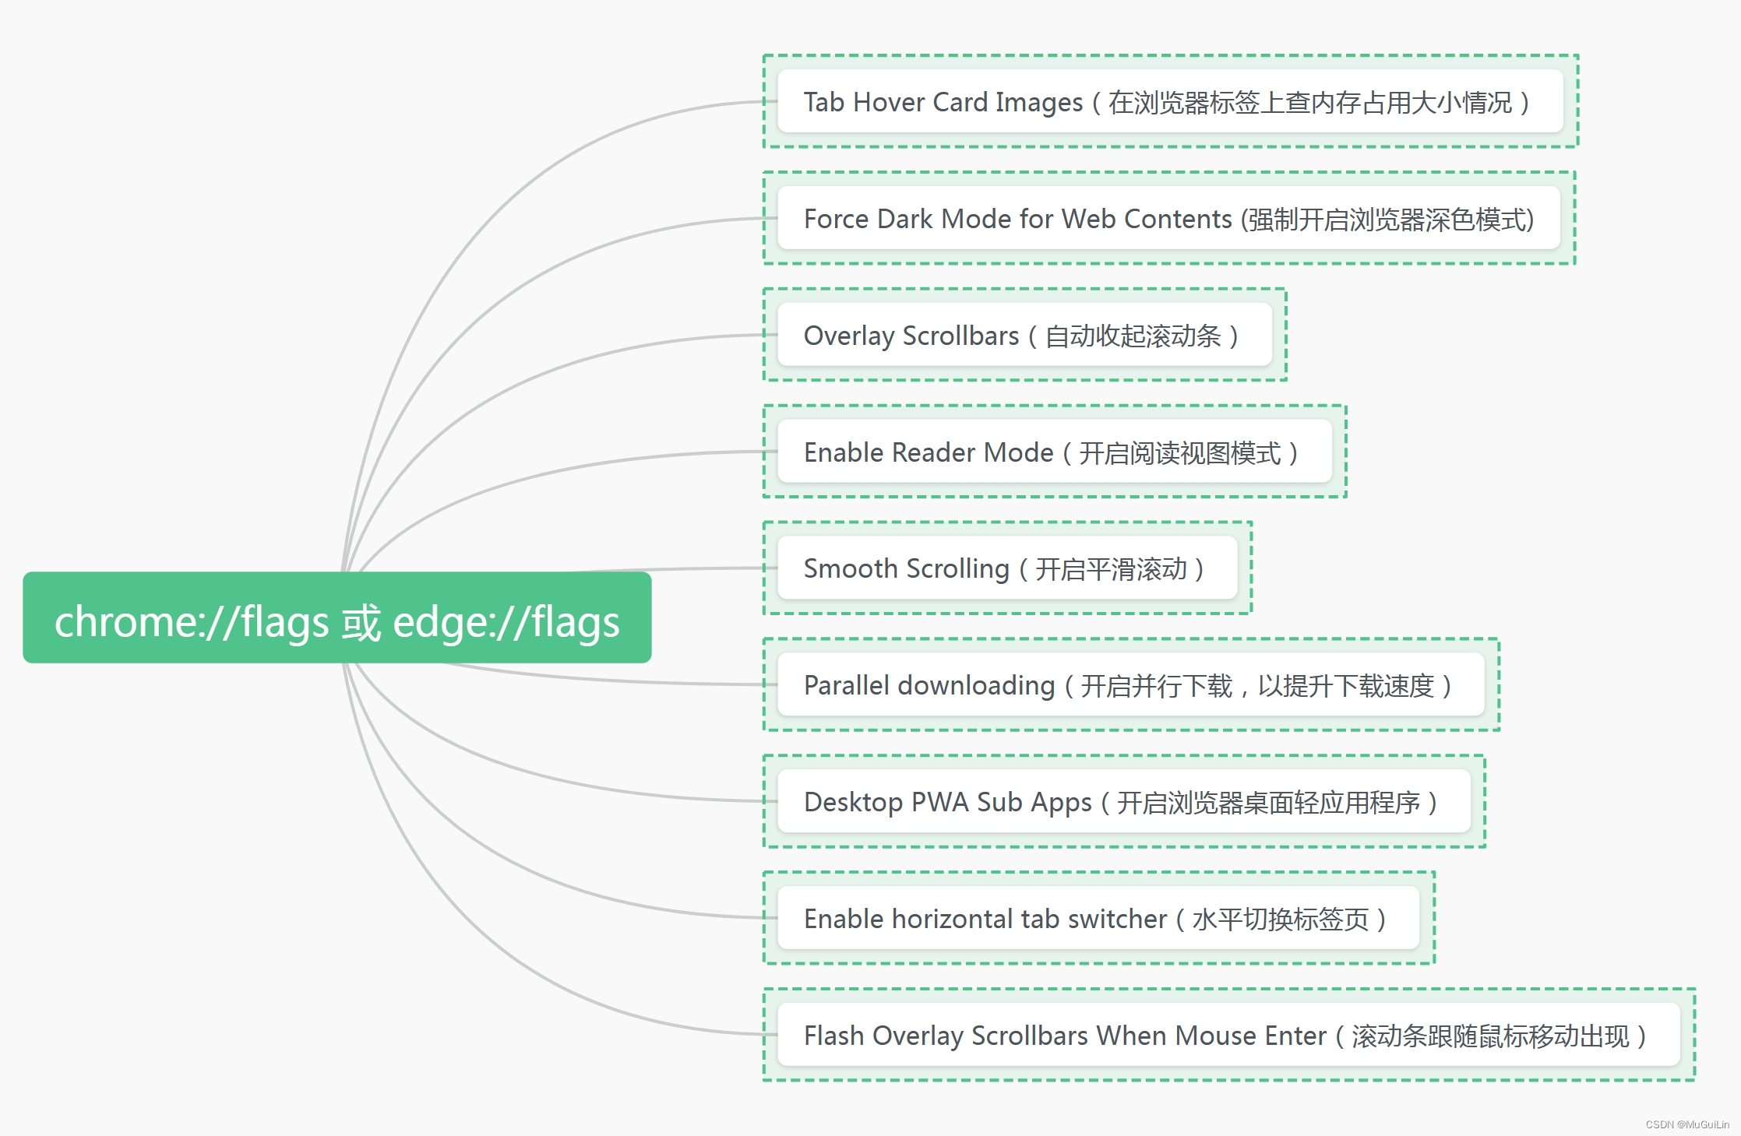Select the Smooth Scrolling node

pos(1007,568)
